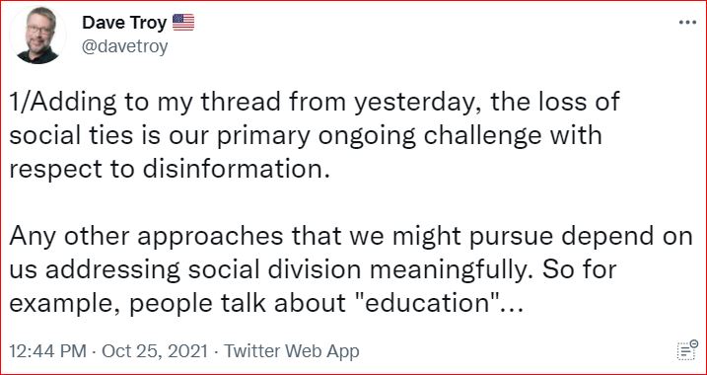Click the 12:44 PM timestamp

(47, 351)
